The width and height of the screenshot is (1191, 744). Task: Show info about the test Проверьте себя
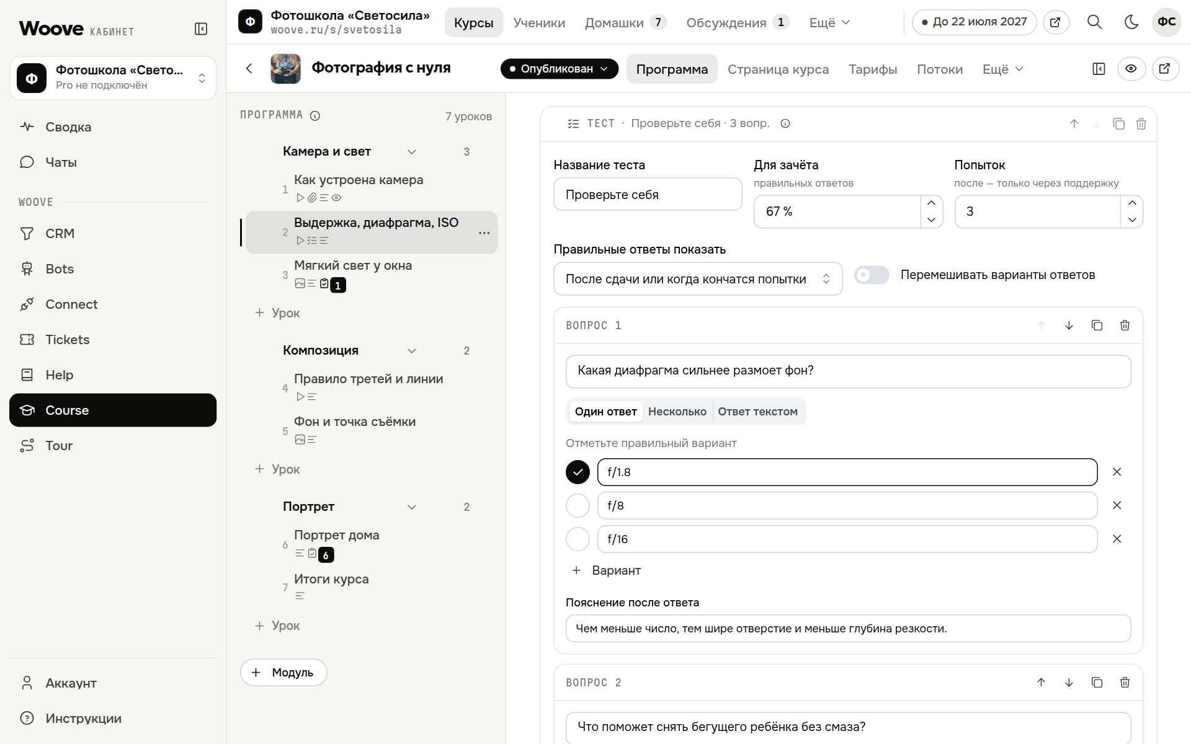[785, 123]
